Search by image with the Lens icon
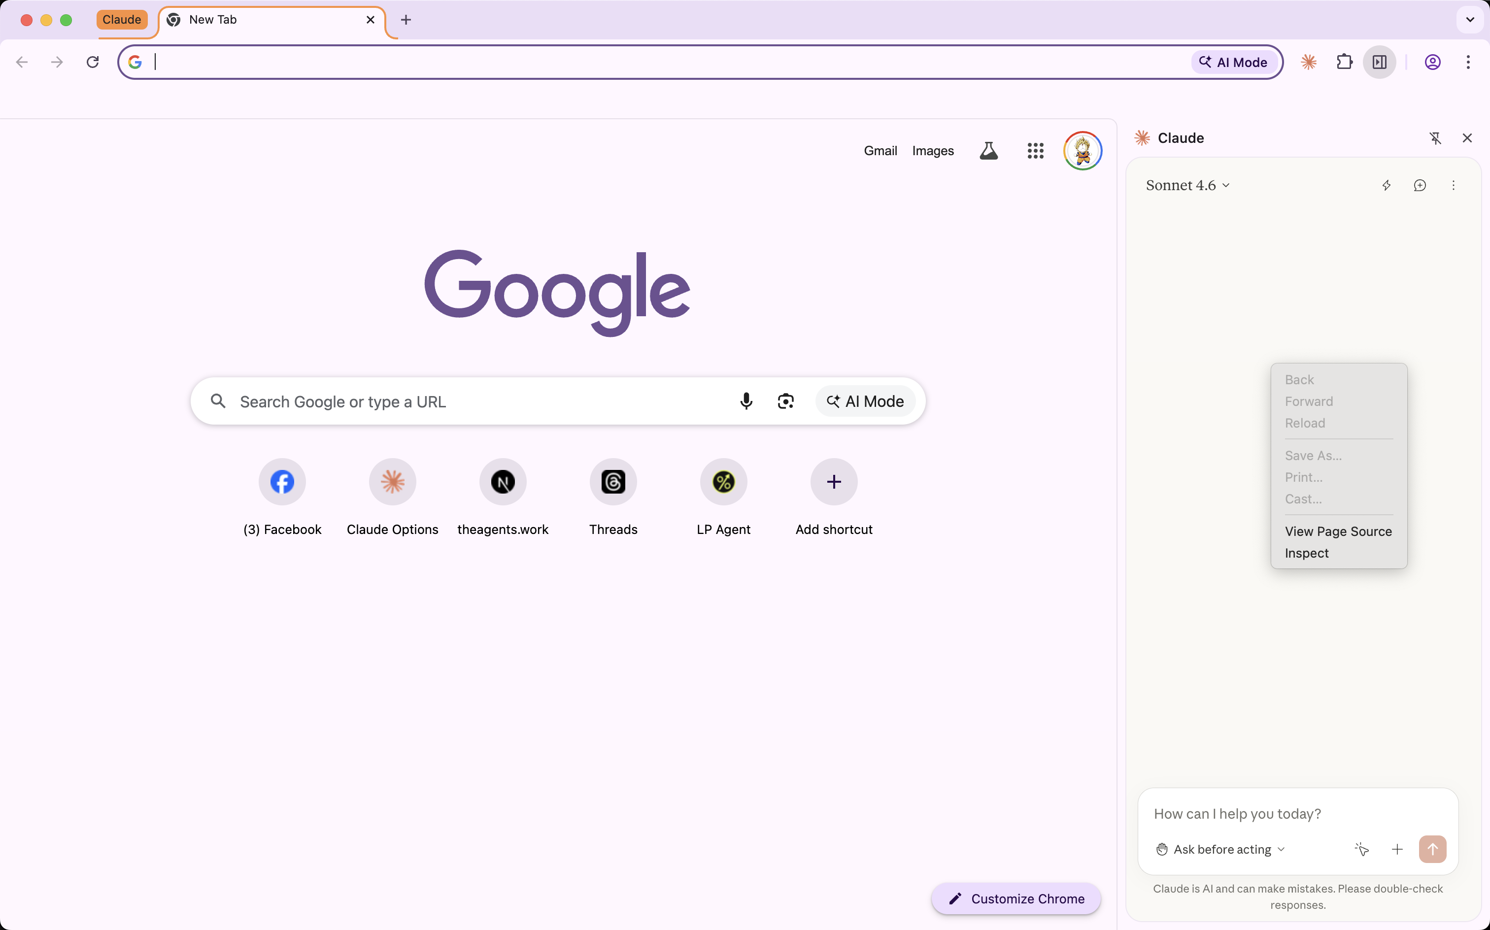 [785, 401]
